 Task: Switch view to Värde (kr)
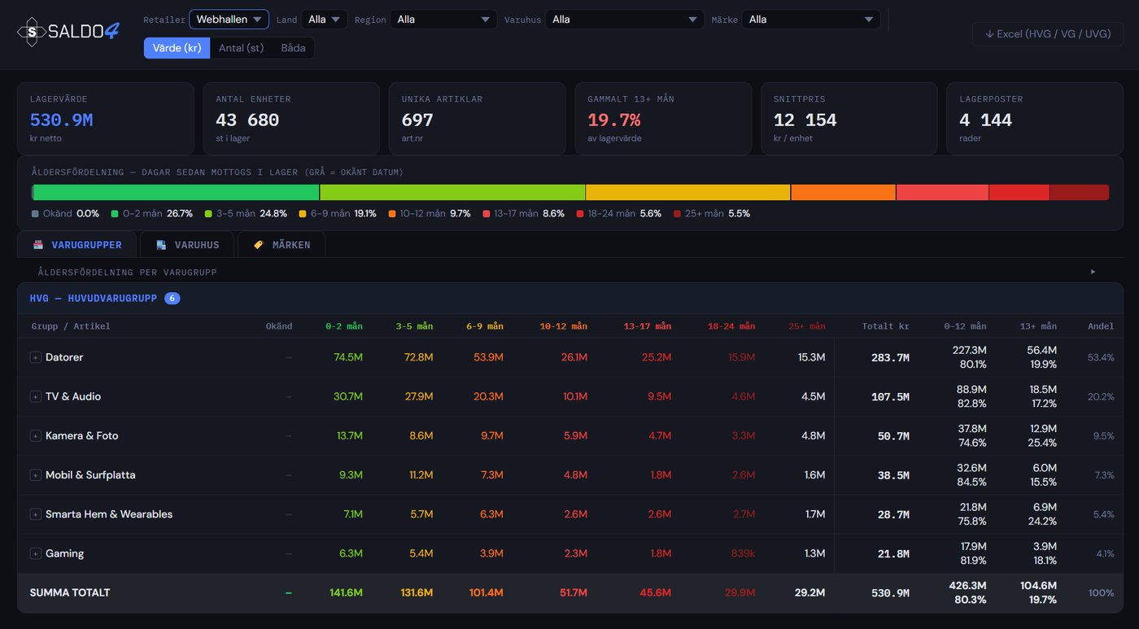click(x=177, y=48)
